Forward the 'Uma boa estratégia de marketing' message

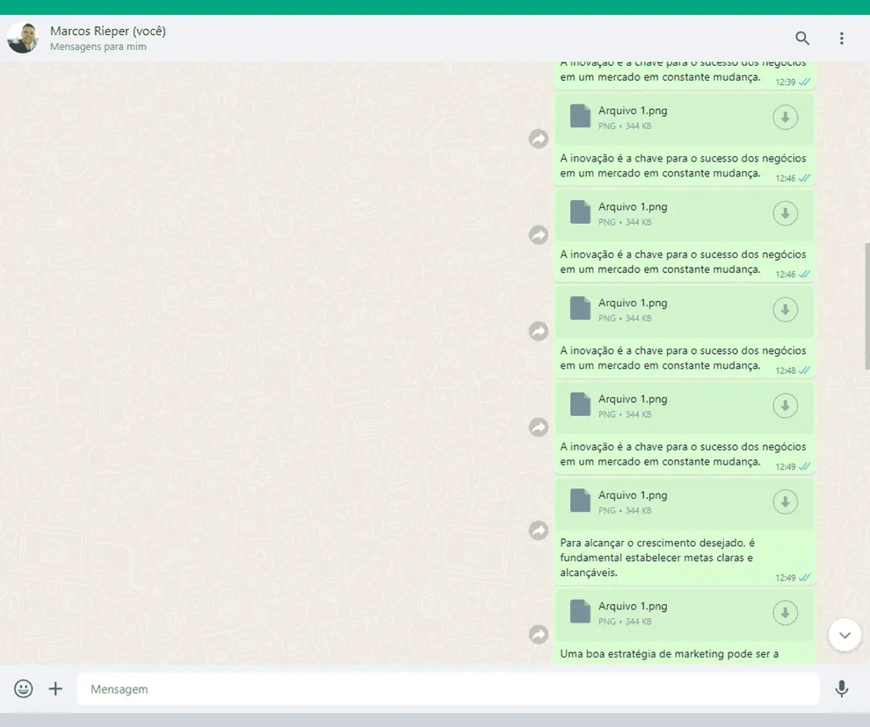point(538,635)
